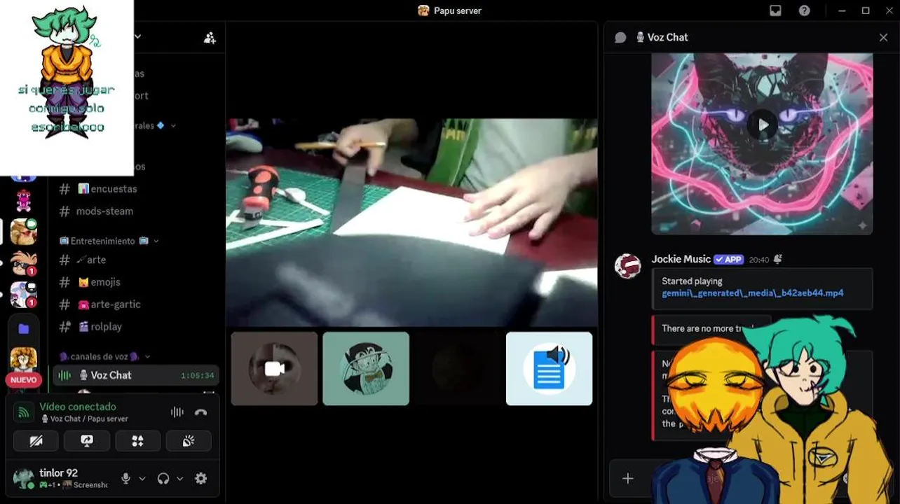The width and height of the screenshot is (900, 504).
Task: Select the participant tile with camera icon
Action: pyautogui.click(x=274, y=368)
